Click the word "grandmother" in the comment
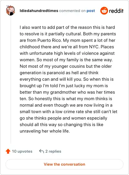 [x=63, y=92]
